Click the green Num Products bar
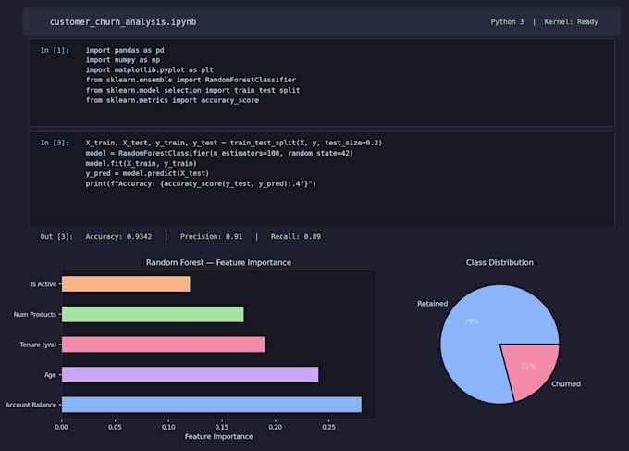Viewport: 629px width, 451px height. 153,314
